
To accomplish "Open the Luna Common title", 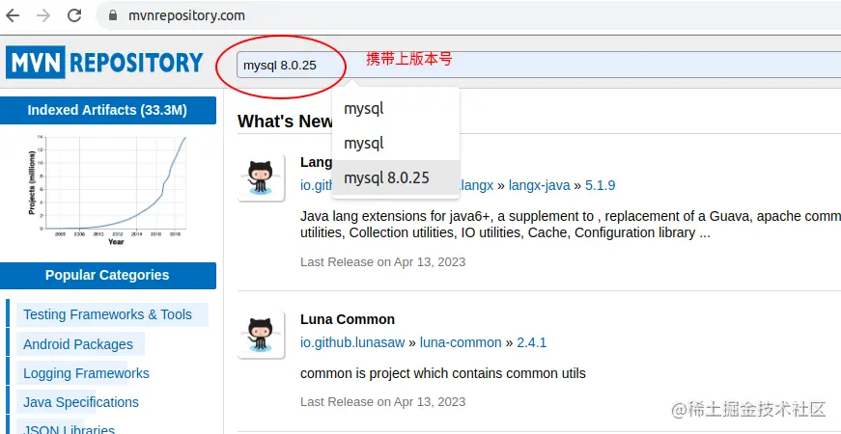I will pyautogui.click(x=348, y=319).
